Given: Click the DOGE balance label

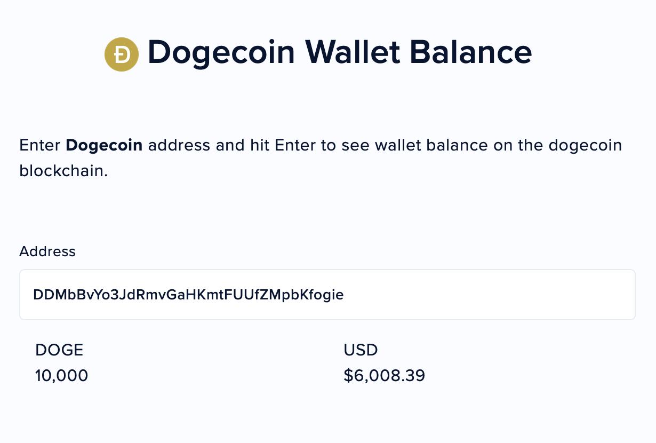Looking at the screenshot, I should coord(59,350).
